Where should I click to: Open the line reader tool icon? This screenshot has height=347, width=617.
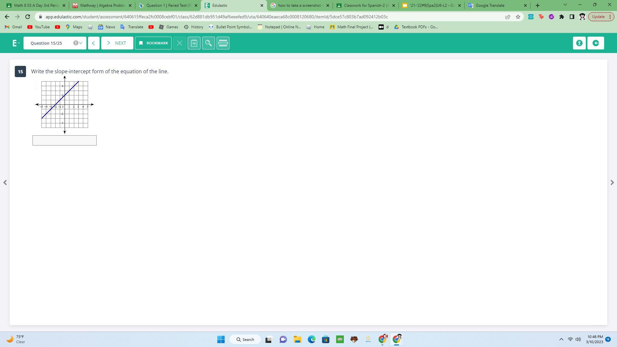pyautogui.click(x=223, y=43)
